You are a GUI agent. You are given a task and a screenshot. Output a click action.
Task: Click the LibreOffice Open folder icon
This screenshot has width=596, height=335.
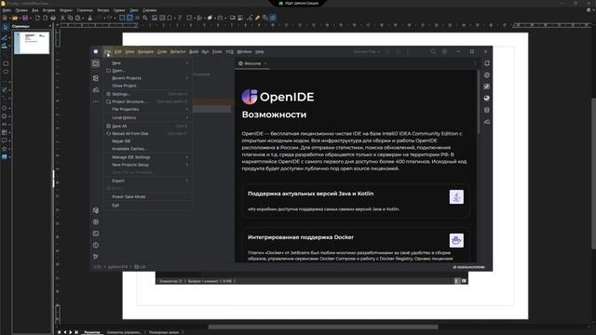(x=15, y=18)
